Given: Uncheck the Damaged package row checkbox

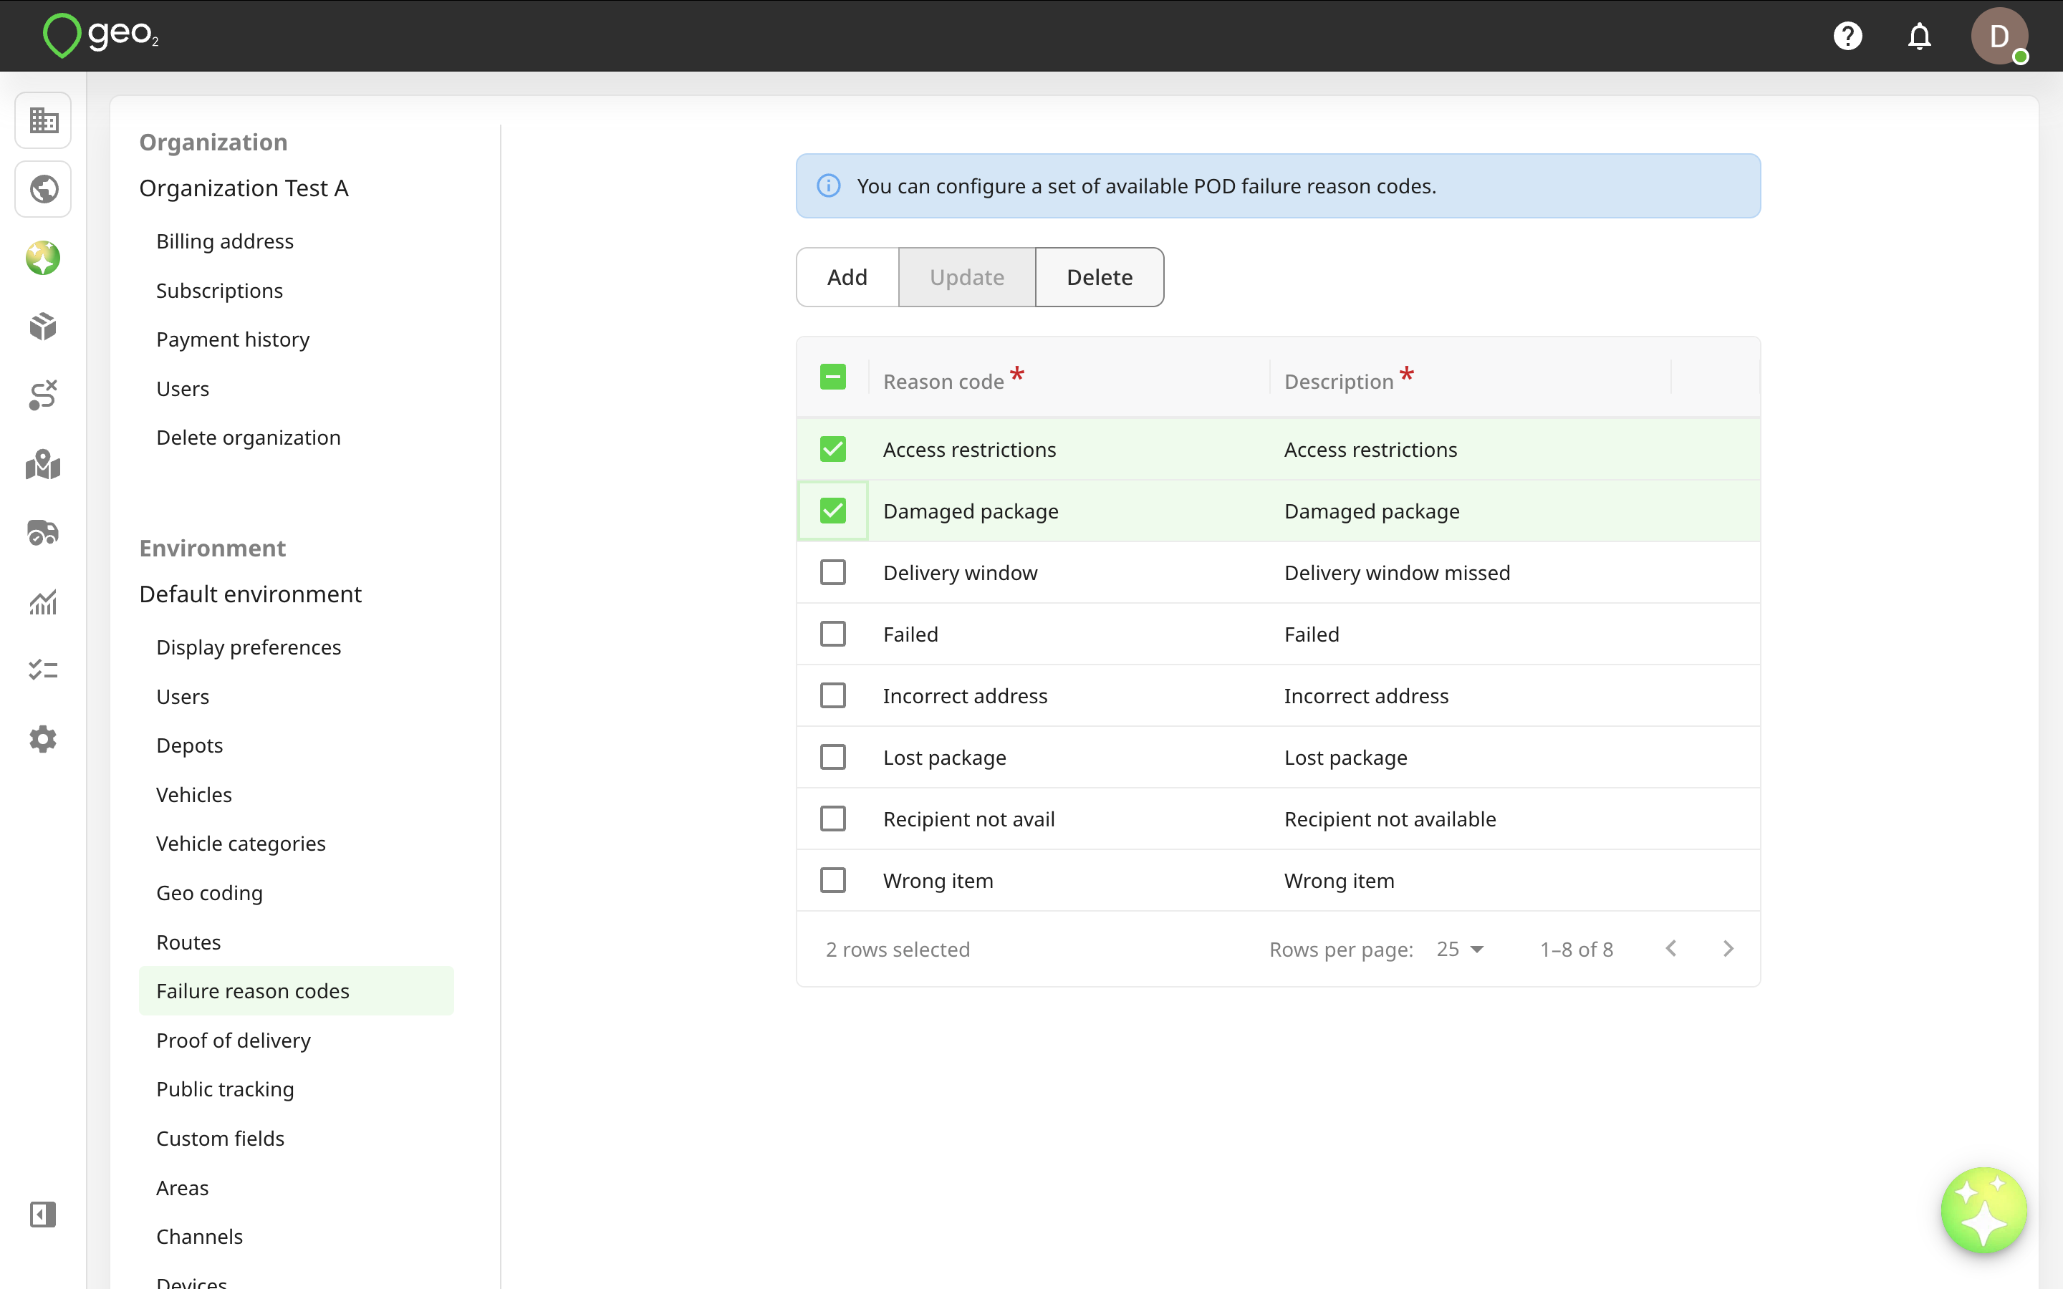Looking at the screenshot, I should pyautogui.click(x=832, y=511).
